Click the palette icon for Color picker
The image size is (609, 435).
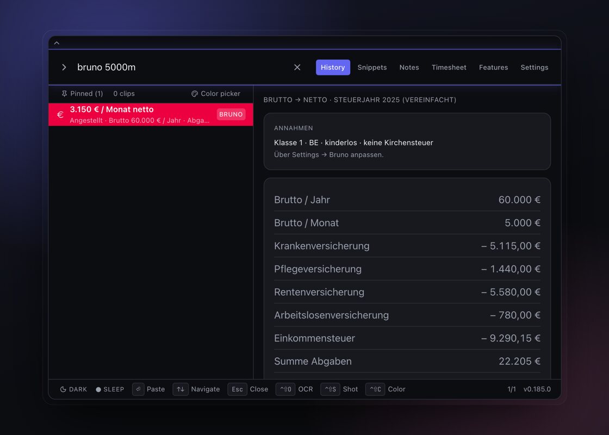195,94
